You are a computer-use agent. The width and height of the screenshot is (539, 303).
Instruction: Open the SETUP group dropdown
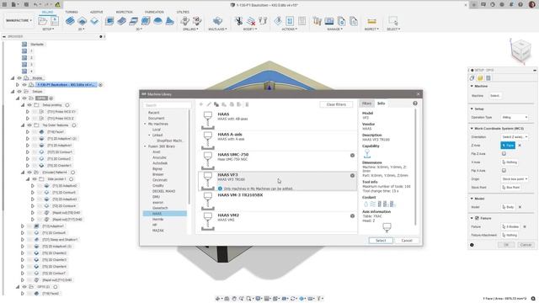48,29
